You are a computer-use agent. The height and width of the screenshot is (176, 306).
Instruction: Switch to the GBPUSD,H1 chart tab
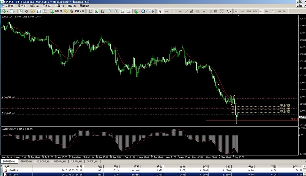coord(26,161)
